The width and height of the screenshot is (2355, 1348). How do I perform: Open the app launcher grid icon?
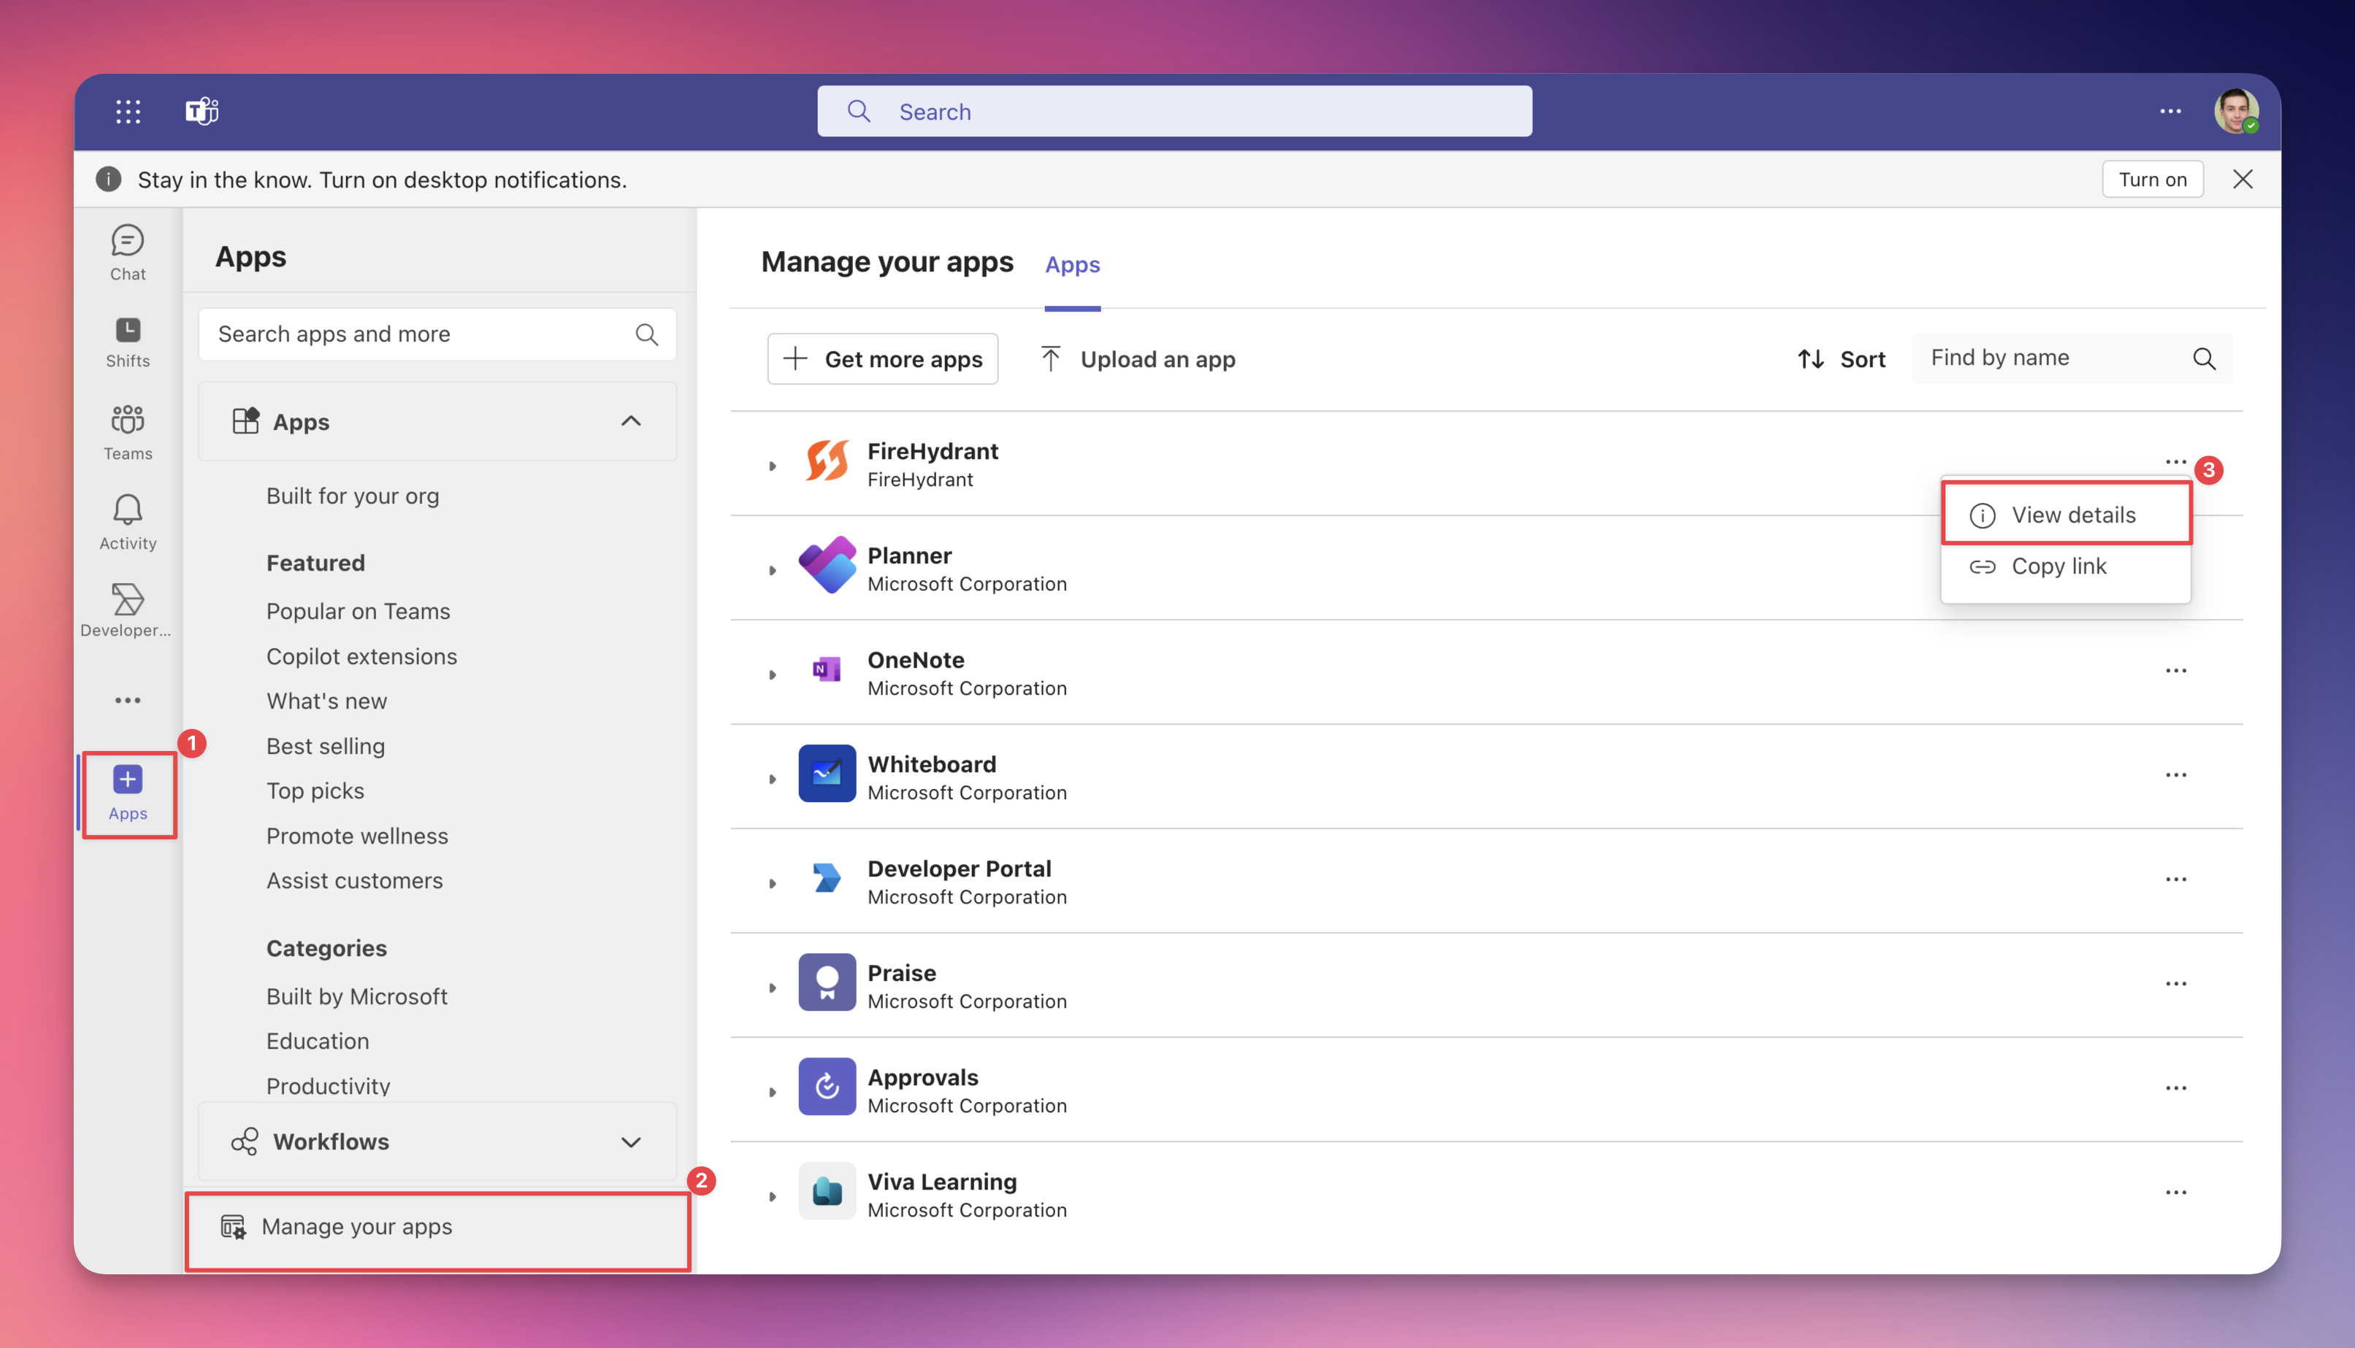(x=128, y=112)
